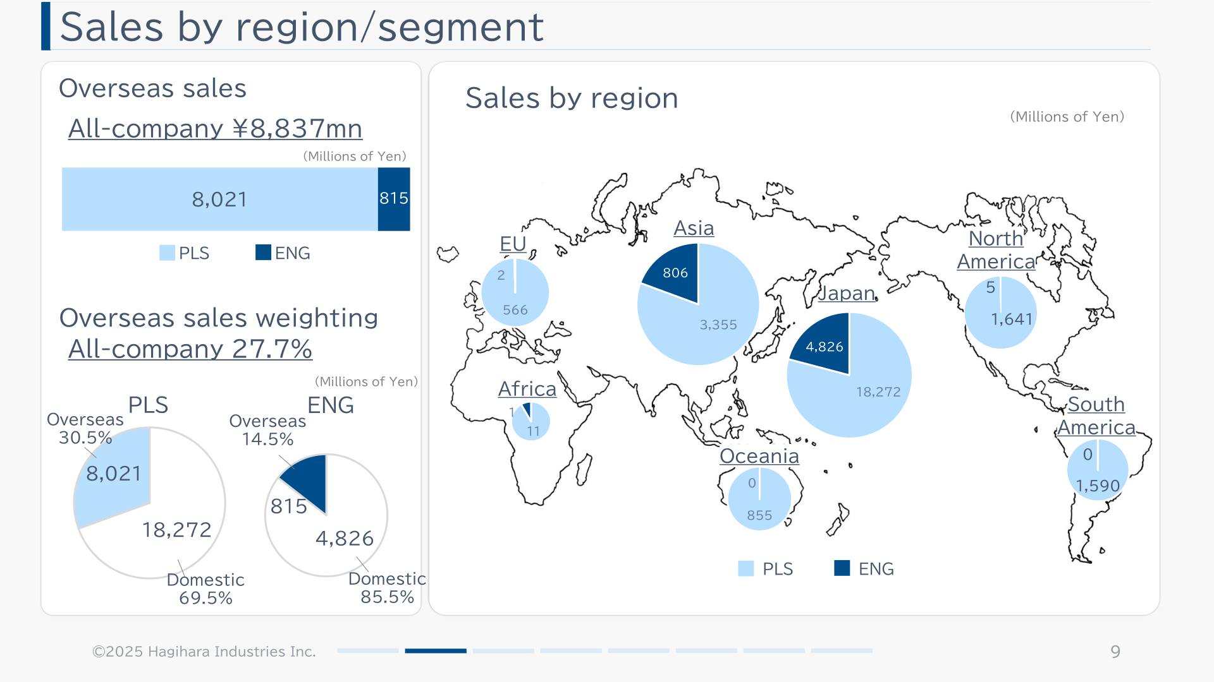Click the Japan region label
1214x682 pixels.
tap(847, 294)
